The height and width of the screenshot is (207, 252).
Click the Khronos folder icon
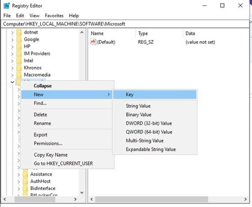point(19,68)
